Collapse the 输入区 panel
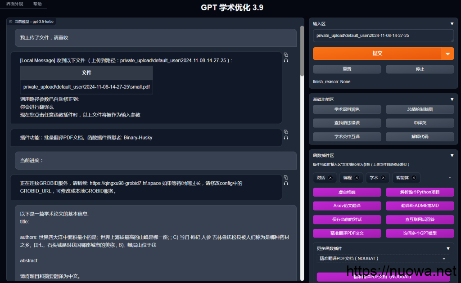461x283 pixels. (x=452, y=24)
